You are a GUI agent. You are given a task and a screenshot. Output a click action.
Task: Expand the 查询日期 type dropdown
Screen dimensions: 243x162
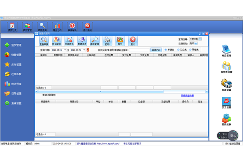[x=201, y=38]
